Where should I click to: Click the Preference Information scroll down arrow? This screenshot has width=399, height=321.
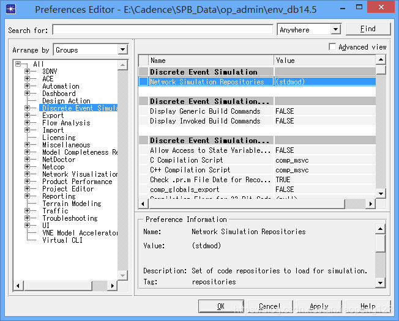pos(380,282)
